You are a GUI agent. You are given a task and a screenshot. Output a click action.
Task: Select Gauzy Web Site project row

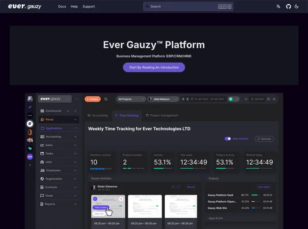pos(240,208)
